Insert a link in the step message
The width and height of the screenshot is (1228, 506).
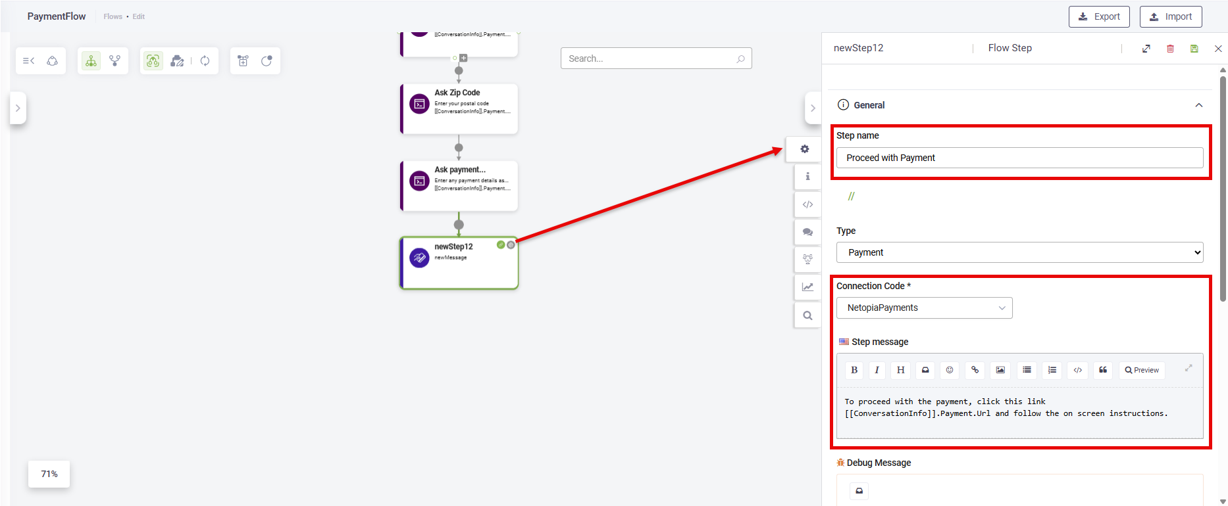point(975,370)
